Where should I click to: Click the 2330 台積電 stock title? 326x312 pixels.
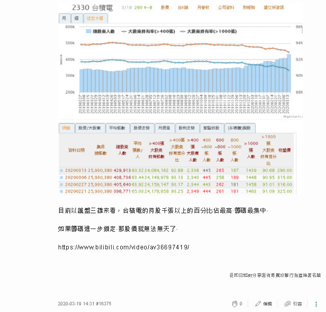click(93, 8)
